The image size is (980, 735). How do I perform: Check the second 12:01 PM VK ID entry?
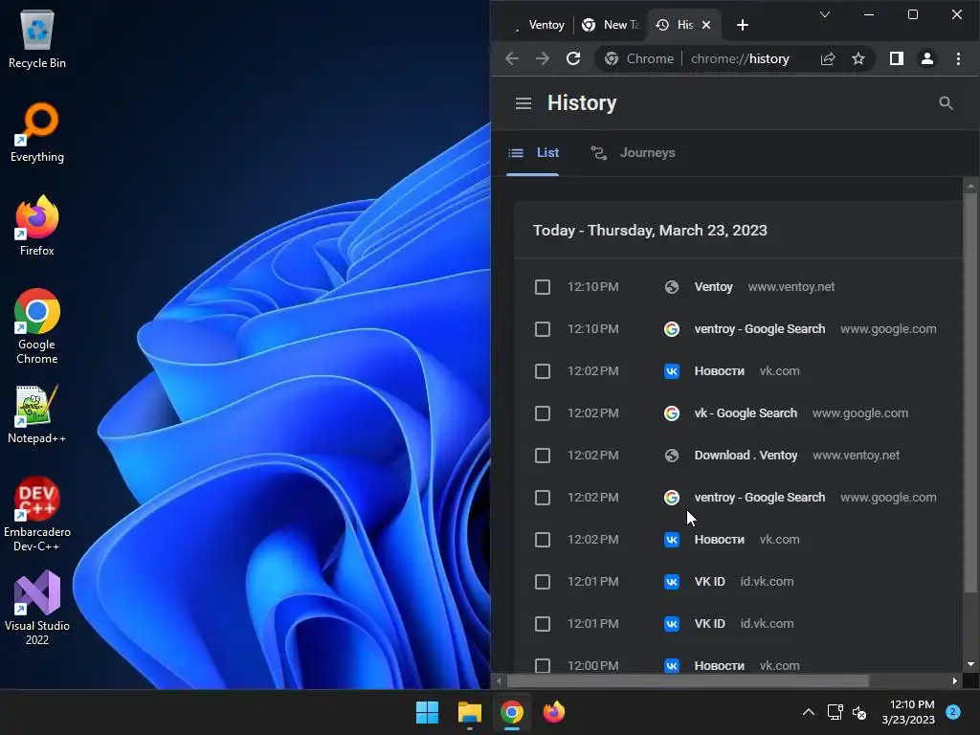pos(543,624)
